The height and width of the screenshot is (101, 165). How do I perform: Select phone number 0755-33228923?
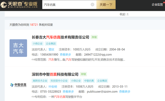51,92
